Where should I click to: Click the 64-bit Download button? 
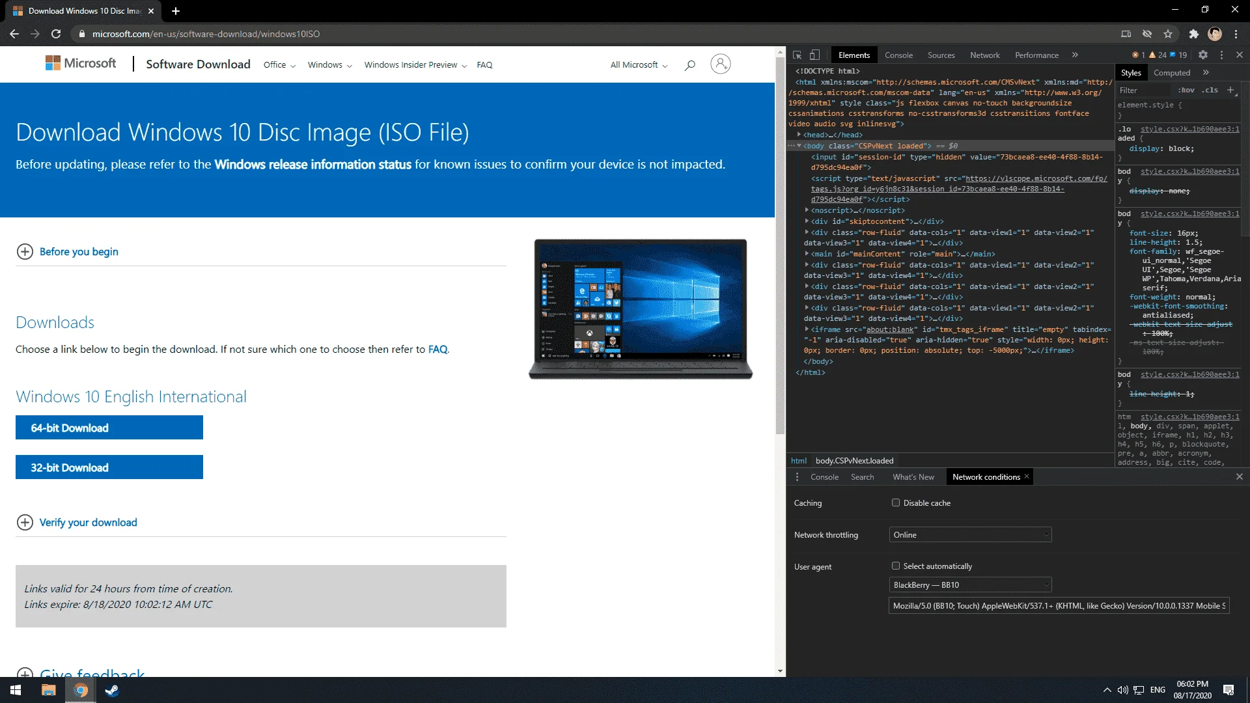tap(109, 428)
